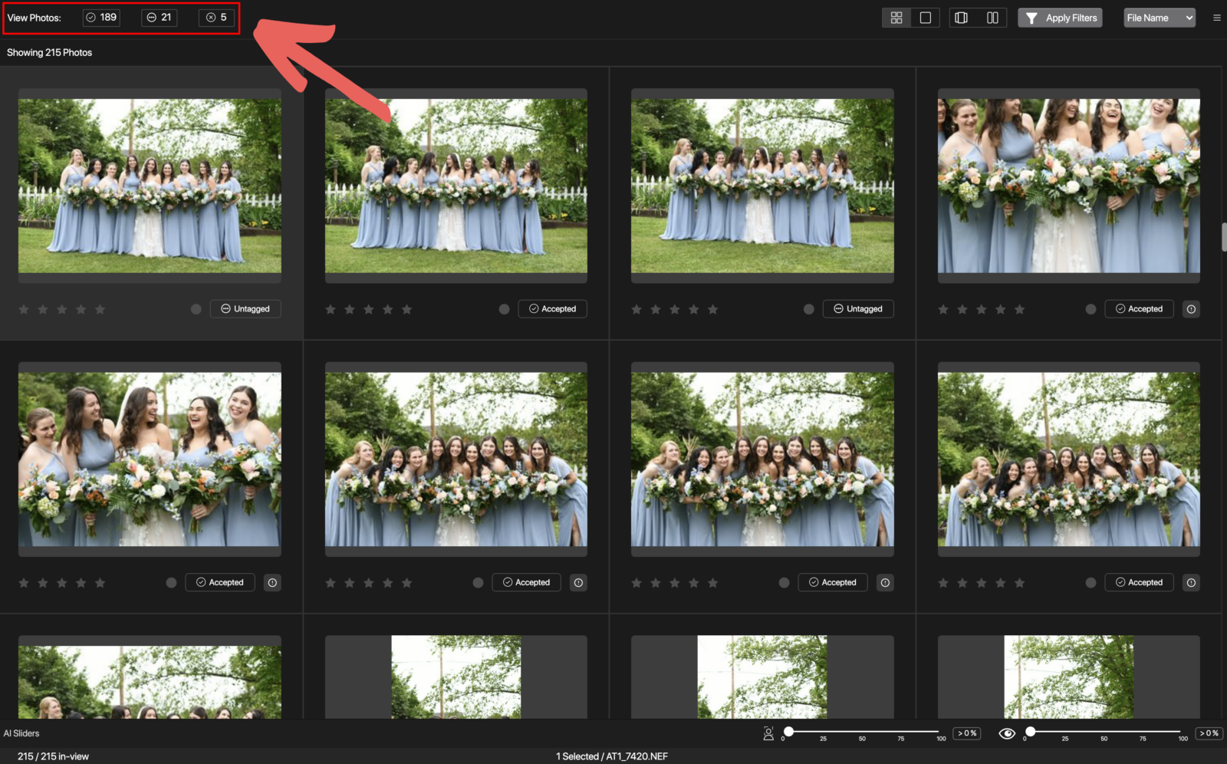Image resolution: width=1227 pixels, height=764 pixels.
Task: Click the >0% threshold button near the eye slider
Action: [x=1209, y=733]
